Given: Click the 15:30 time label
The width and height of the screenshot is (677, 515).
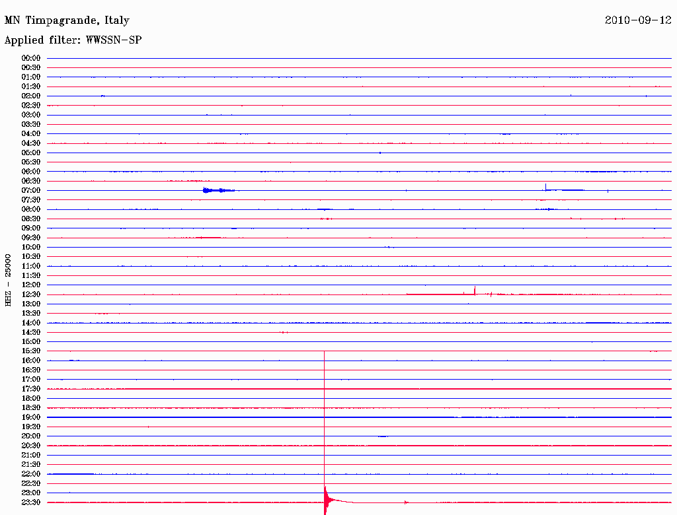Looking at the screenshot, I should (x=31, y=351).
